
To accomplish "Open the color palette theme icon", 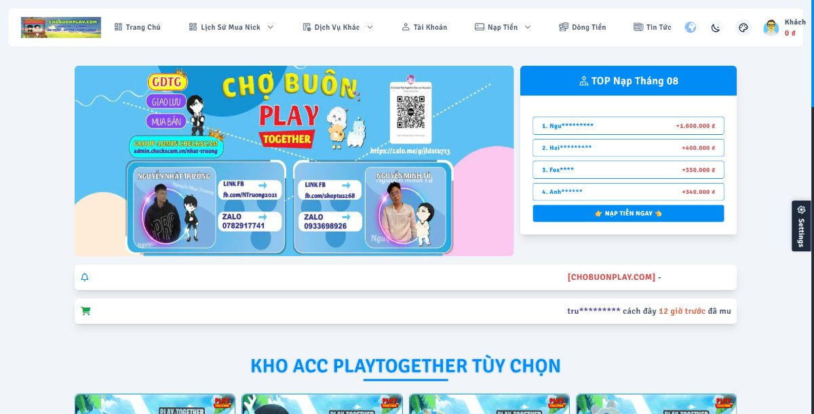I will click(x=743, y=28).
